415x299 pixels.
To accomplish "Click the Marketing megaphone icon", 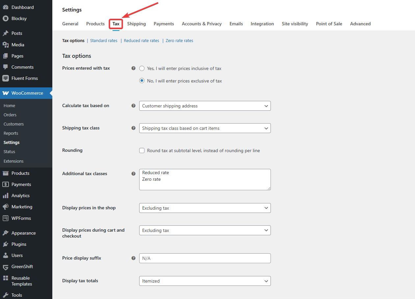I will (x=6, y=207).
